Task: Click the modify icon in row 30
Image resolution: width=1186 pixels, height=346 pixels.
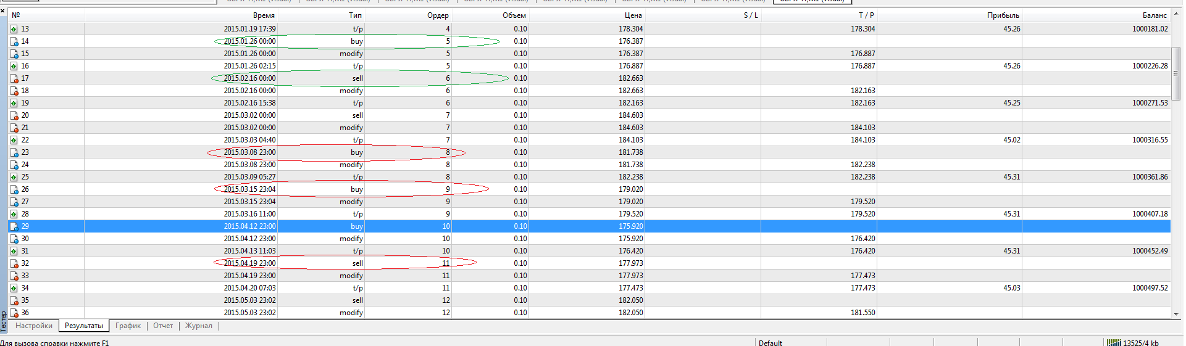Action: point(14,239)
